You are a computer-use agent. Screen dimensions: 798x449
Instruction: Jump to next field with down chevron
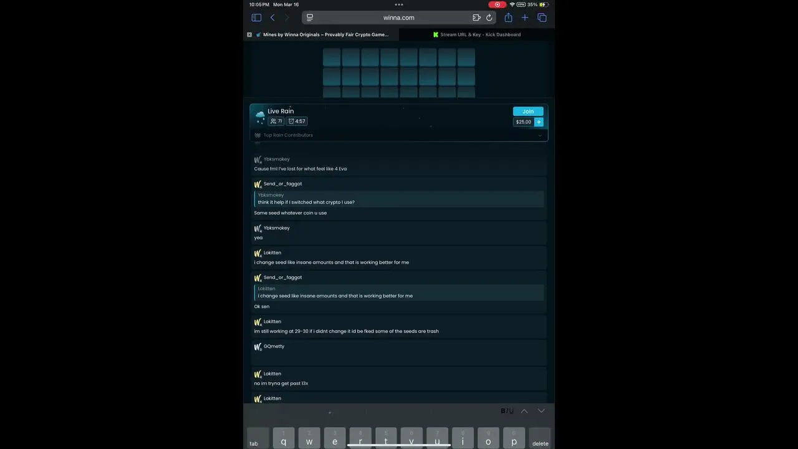pyautogui.click(x=541, y=411)
